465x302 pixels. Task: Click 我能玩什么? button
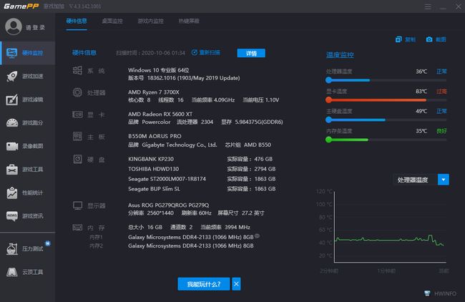click(204, 284)
